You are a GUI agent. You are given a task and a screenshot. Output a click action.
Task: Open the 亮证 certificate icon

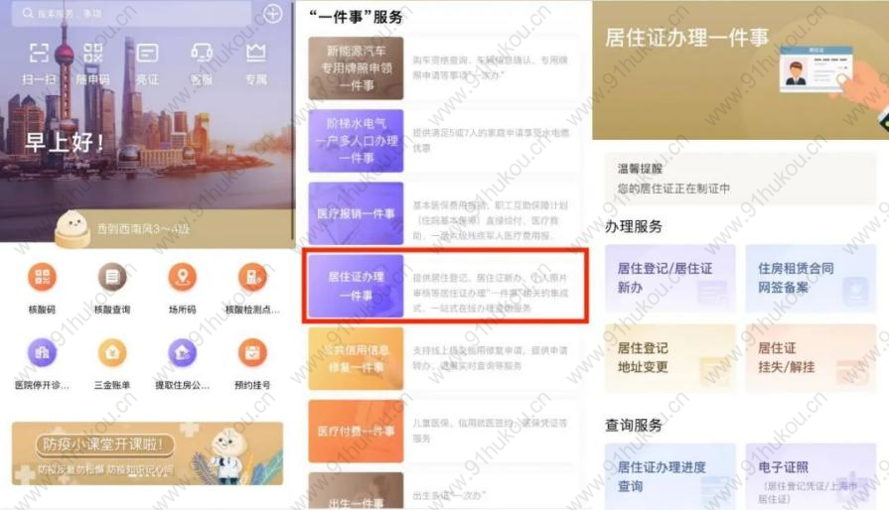(147, 54)
